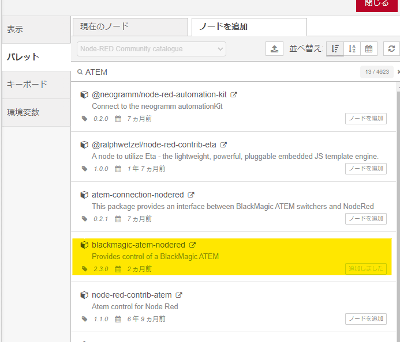Click package cube icon of atem-connection-nodered
This screenshot has height=342, width=400.
coord(84,195)
